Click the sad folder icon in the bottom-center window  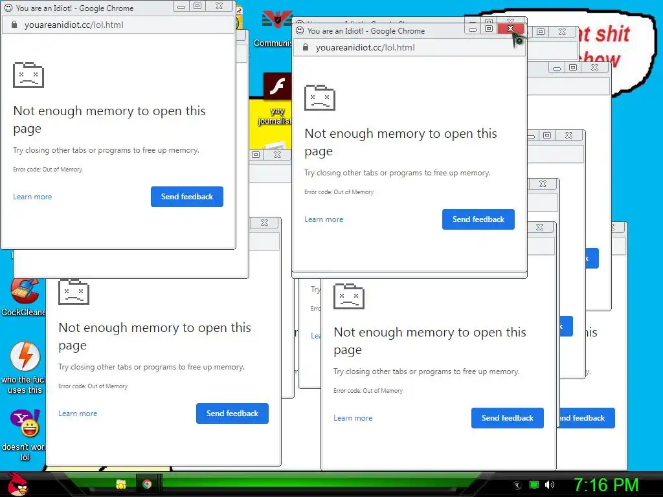click(349, 296)
